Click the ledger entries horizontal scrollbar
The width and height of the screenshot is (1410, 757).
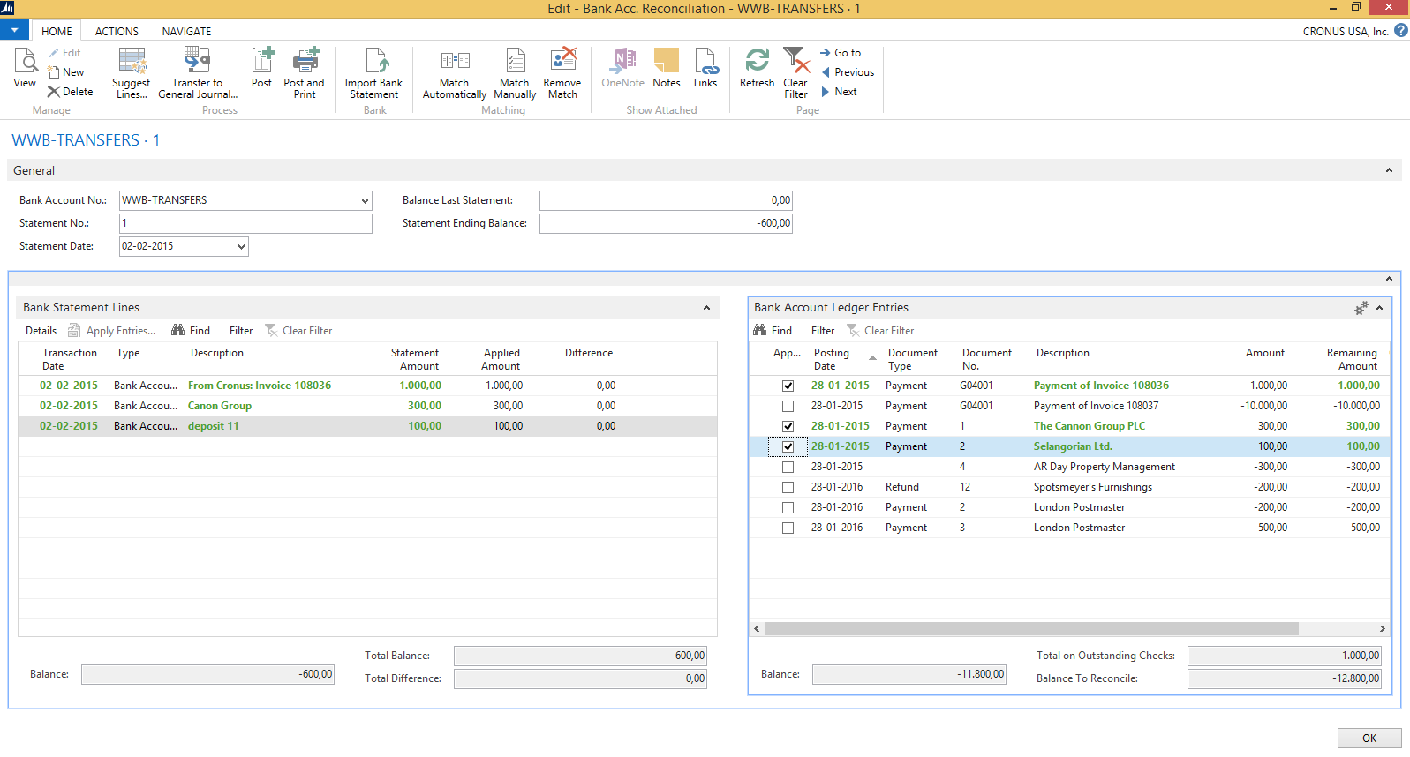pos(1030,629)
